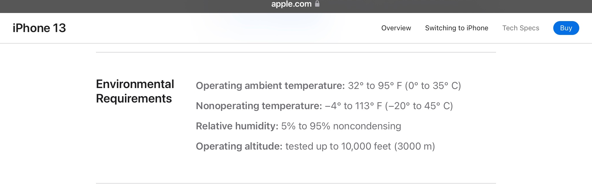Click the lock icon beside apple.com

point(317,4)
